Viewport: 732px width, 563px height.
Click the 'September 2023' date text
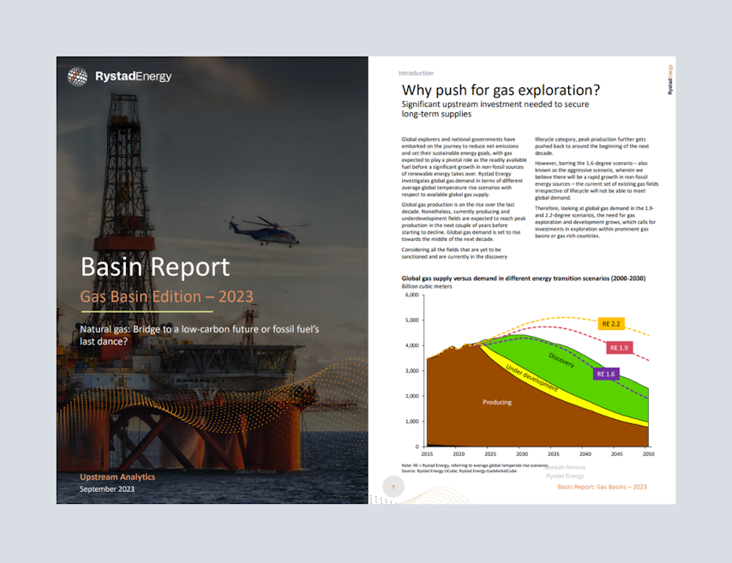pyautogui.click(x=107, y=488)
